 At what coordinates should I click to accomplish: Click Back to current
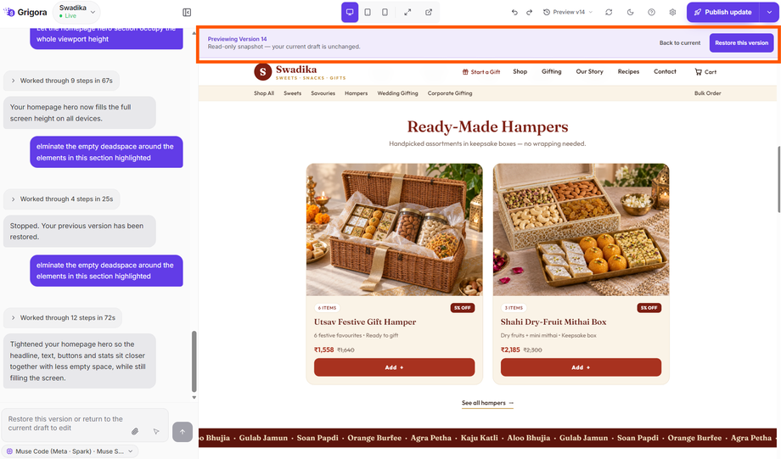click(x=680, y=42)
